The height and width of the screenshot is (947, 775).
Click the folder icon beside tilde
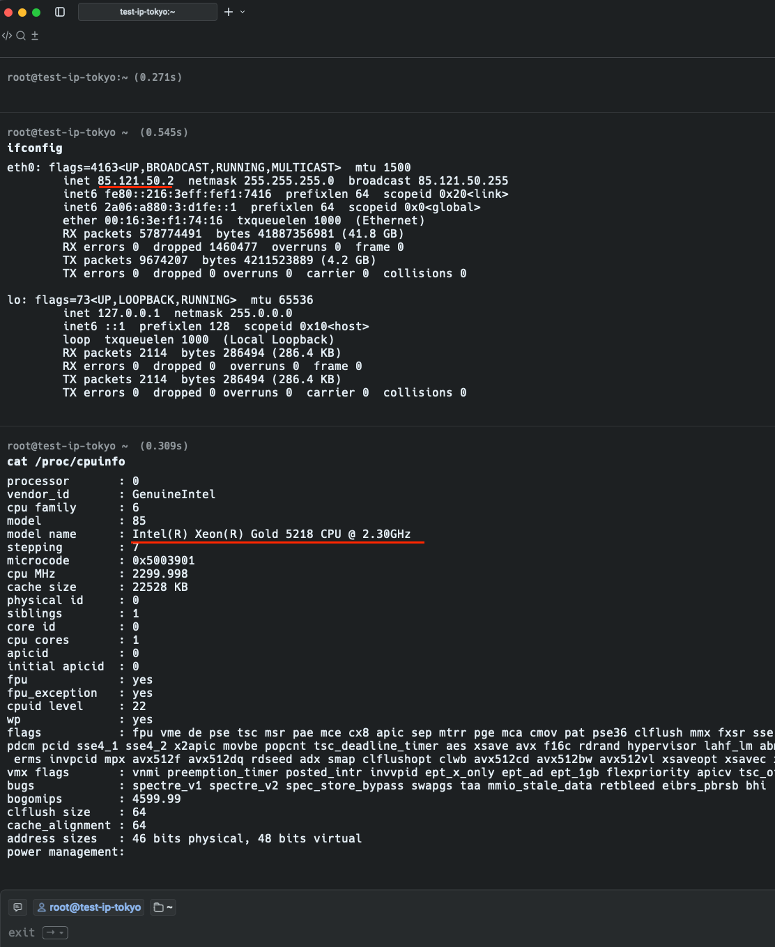click(158, 907)
